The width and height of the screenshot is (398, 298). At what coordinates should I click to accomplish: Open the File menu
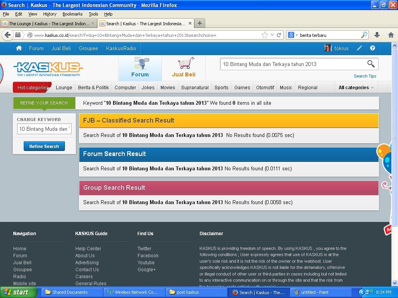point(6,14)
